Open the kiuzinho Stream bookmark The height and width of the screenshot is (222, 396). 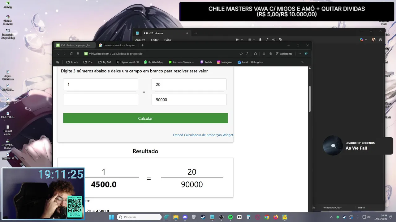182,62
